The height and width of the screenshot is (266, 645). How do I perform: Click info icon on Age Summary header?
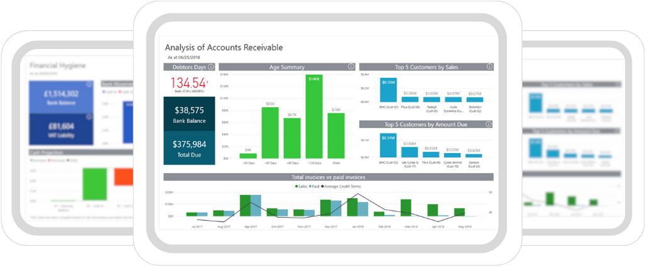(351, 66)
